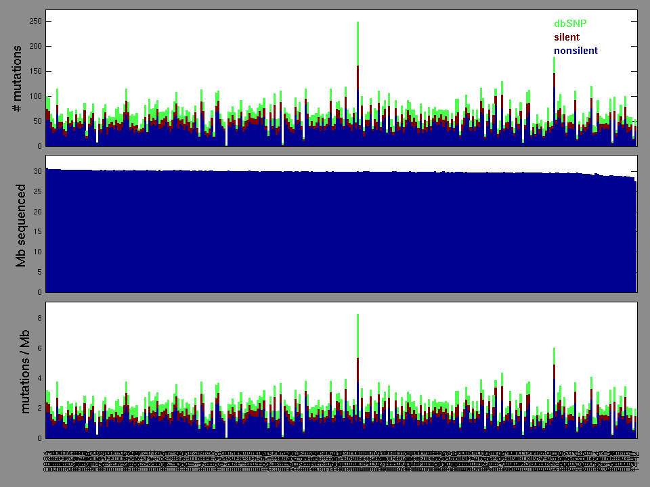This screenshot has width=650, height=487.
Task: Click the blue nonsilent legend label
Action: pos(576,51)
